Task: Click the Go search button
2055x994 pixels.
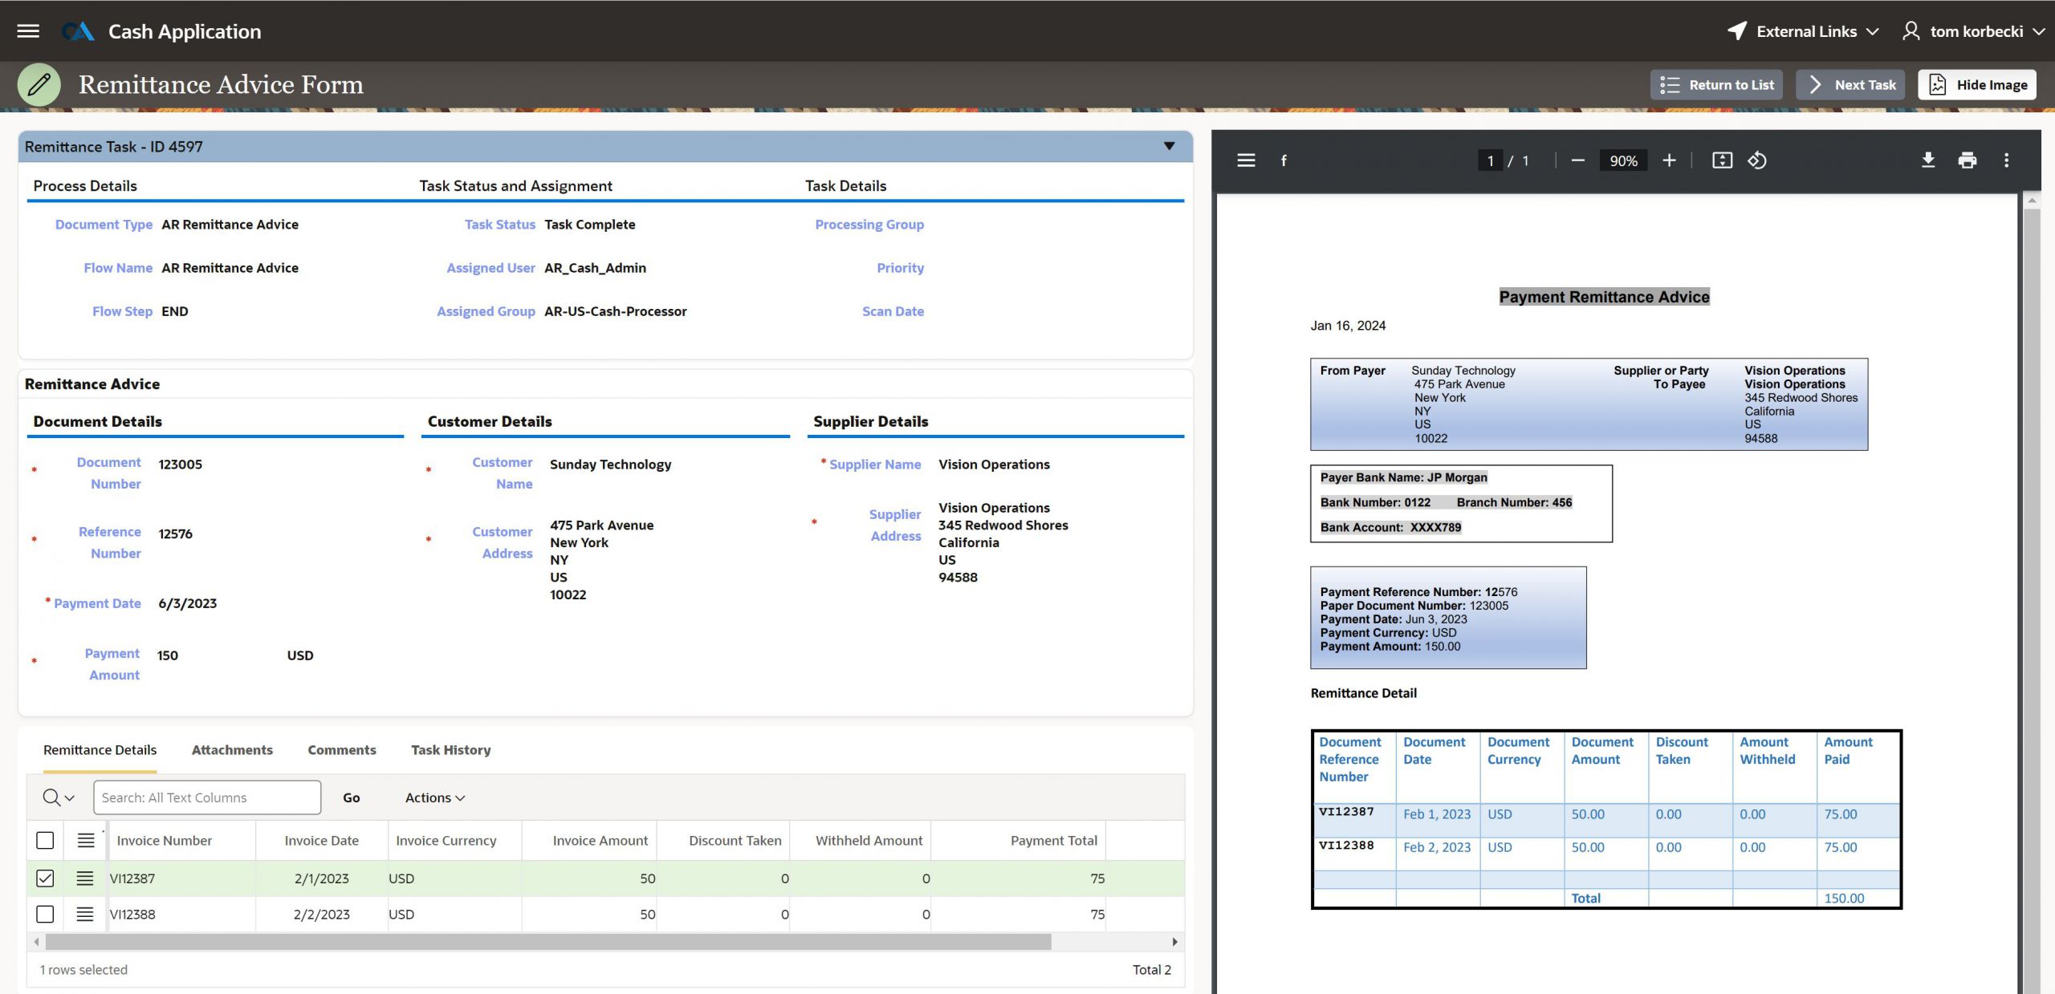Action: coord(352,797)
